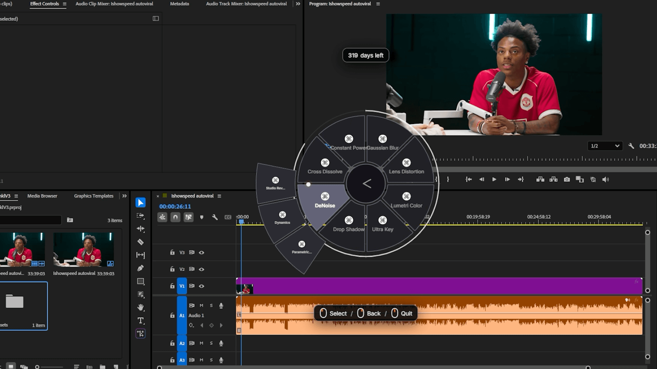Expand the hidden source panel tabs
Image resolution: width=657 pixels, height=369 pixels.
coord(298,4)
